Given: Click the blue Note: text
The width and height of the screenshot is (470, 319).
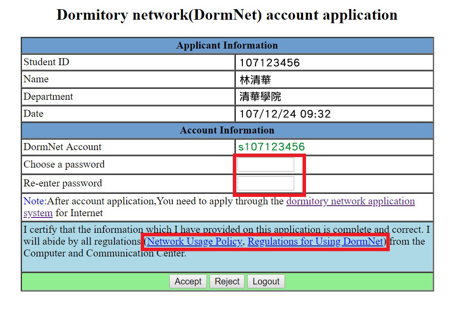Looking at the screenshot, I should click(x=35, y=201).
